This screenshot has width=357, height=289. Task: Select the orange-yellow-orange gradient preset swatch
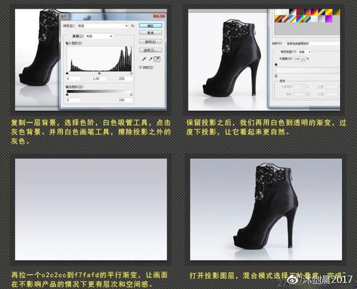(x=329, y=12)
